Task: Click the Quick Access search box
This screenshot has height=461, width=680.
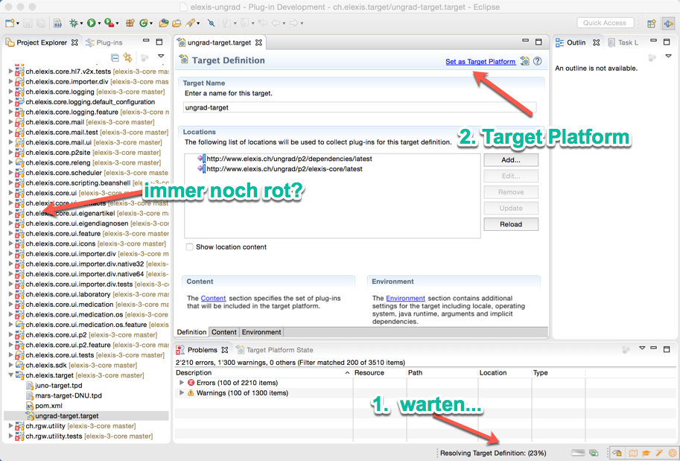Action: tap(605, 23)
